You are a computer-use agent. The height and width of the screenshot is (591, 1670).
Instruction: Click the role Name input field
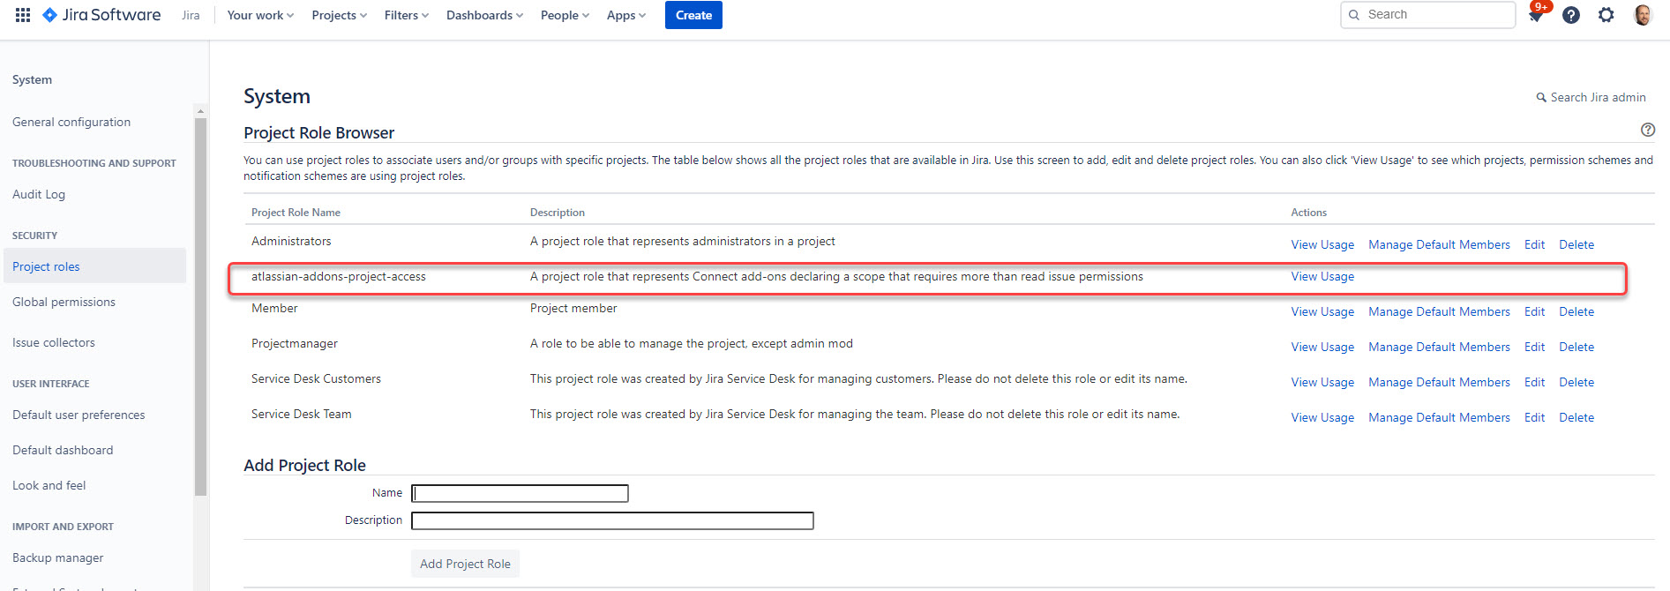coord(520,493)
